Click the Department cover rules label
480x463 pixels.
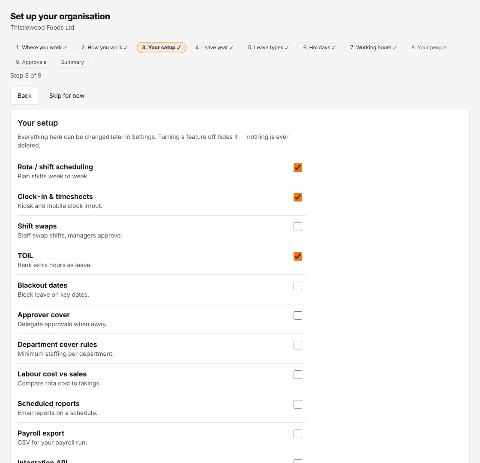click(x=57, y=345)
